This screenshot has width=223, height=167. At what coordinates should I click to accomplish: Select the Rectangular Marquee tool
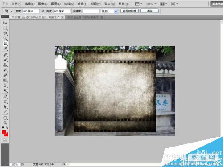point(5,28)
